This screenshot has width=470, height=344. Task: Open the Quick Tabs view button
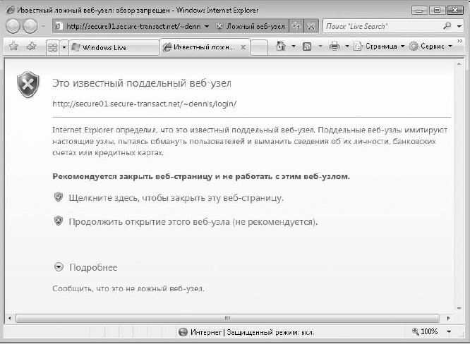(52, 47)
